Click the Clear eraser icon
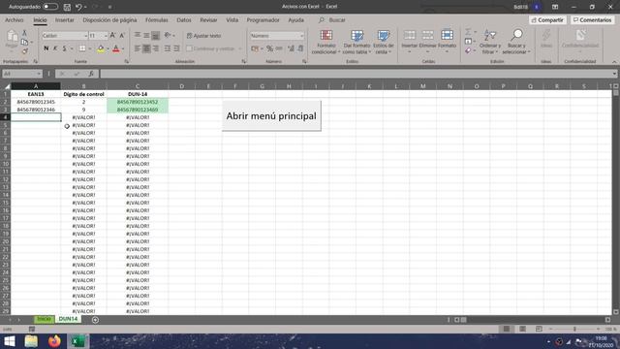Image resolution: width=620 pixels, height=349 pixels. [x=468, y=50]
